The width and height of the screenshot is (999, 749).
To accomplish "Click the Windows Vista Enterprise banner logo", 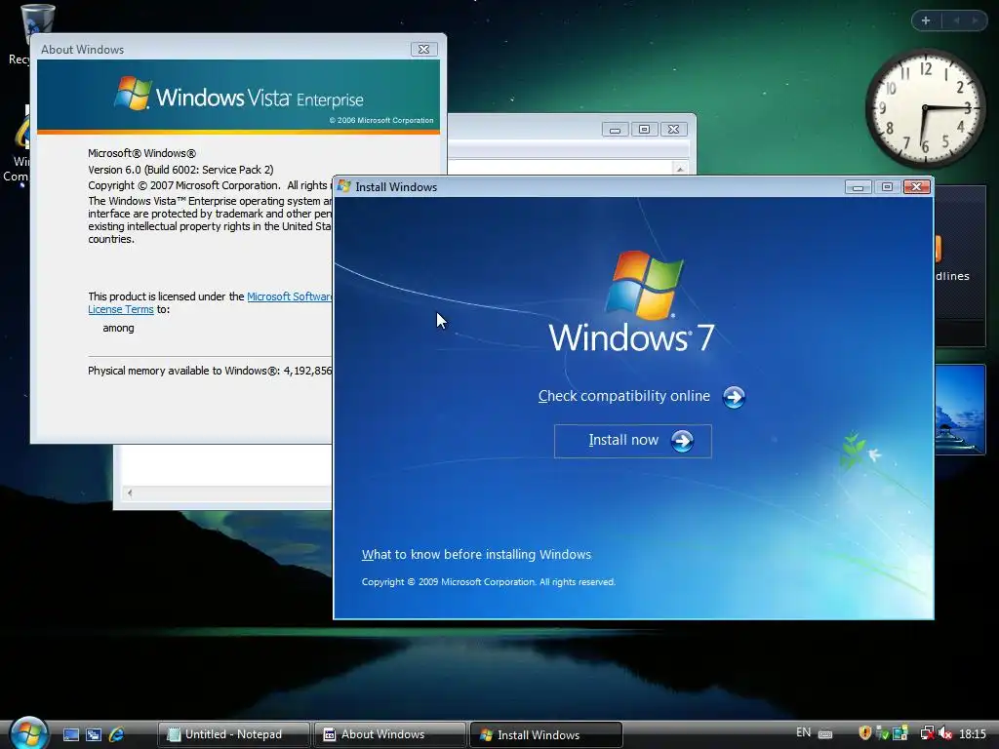I will (x=239, y=95).
